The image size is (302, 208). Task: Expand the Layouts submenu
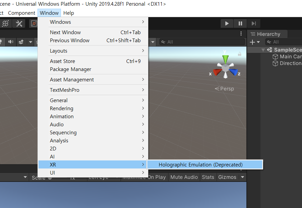[93, 51]
